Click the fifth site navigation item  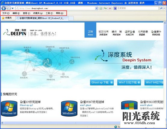[143, 33]
